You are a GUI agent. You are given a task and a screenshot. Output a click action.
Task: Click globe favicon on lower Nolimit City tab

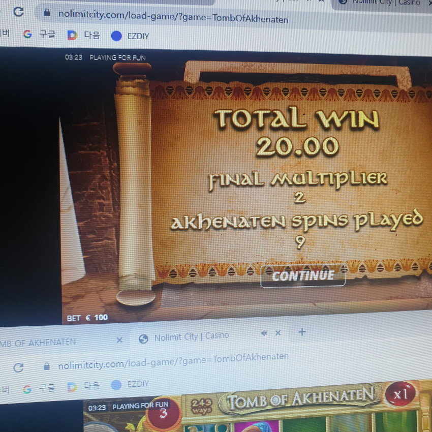(x=143, y=338)
